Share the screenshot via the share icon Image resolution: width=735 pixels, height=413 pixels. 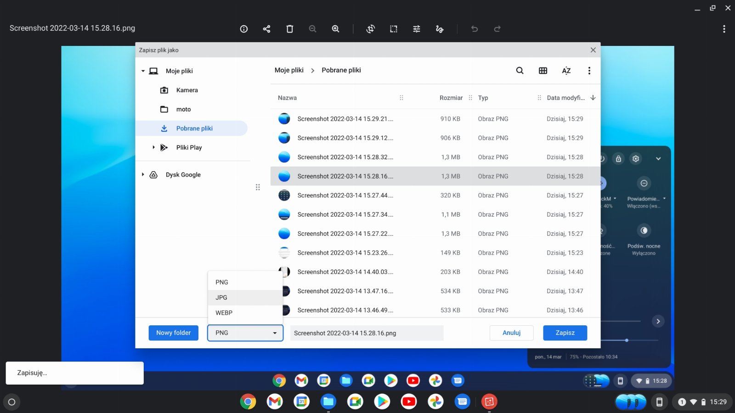tap(266, 29)
